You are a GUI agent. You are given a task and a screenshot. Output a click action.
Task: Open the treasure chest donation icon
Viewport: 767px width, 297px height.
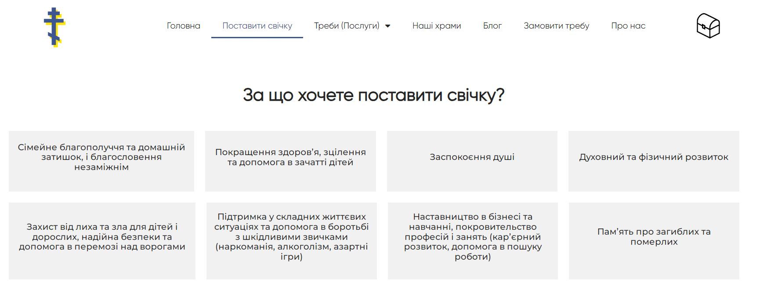[708, 26]
